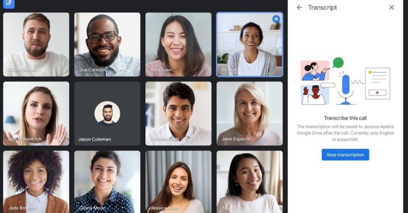The image size is (408, 213).
Task: Click the transcription indicator icon at top-left
Action: tap(9, 3)
